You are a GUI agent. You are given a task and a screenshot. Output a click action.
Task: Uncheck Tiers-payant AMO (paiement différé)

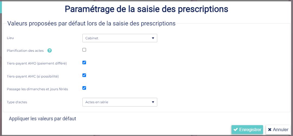[84, 63]
